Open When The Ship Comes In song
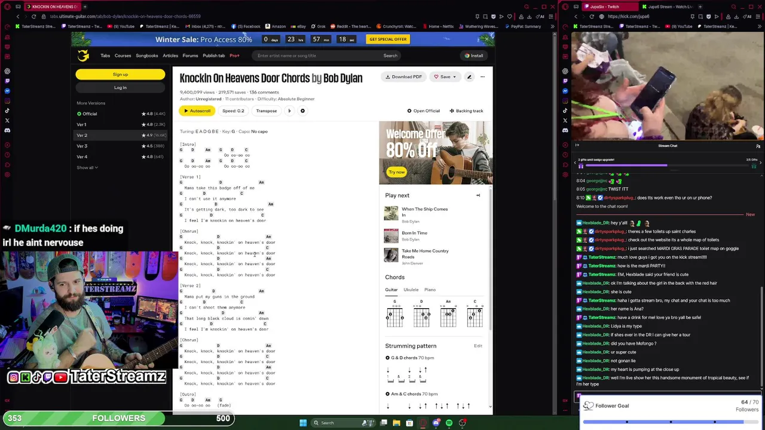The width and height of the screenshot is (765, 430). (x=424, y=211)
